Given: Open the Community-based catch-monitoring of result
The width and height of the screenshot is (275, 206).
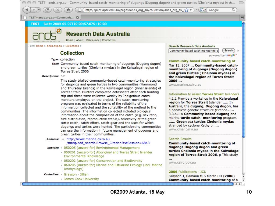Looking at the screenshot, I should [202, 61].
